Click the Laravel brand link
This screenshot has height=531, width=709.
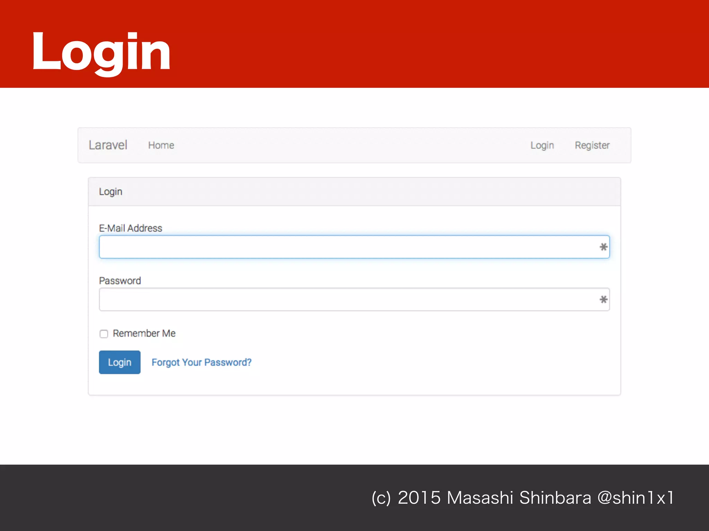coord(108,145)
